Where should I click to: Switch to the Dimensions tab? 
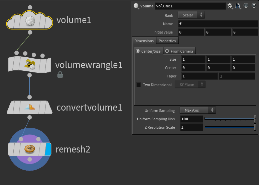(144, 41)
